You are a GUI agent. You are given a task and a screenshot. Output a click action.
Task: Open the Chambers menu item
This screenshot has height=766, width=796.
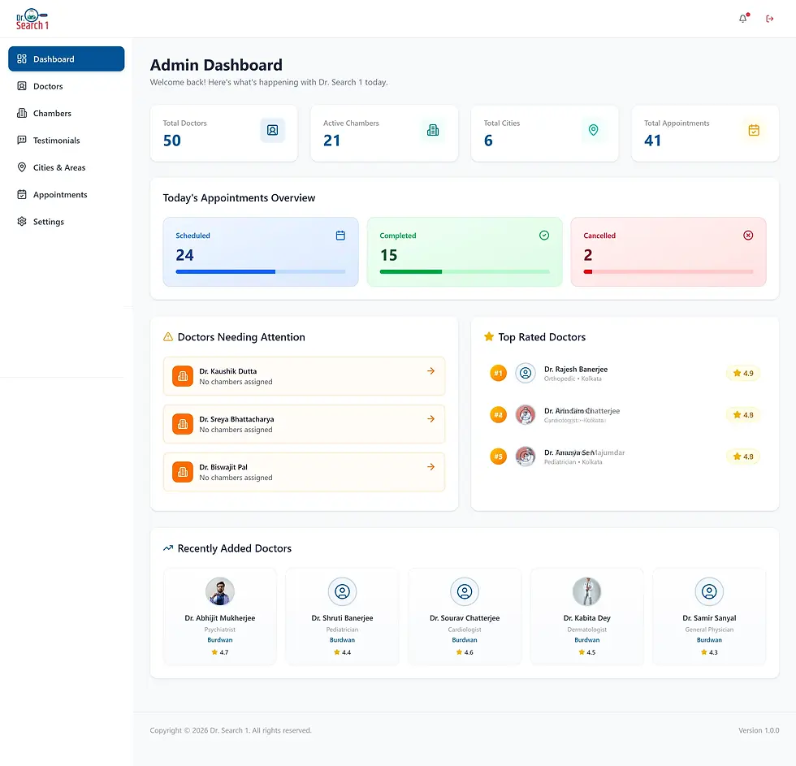67,113
